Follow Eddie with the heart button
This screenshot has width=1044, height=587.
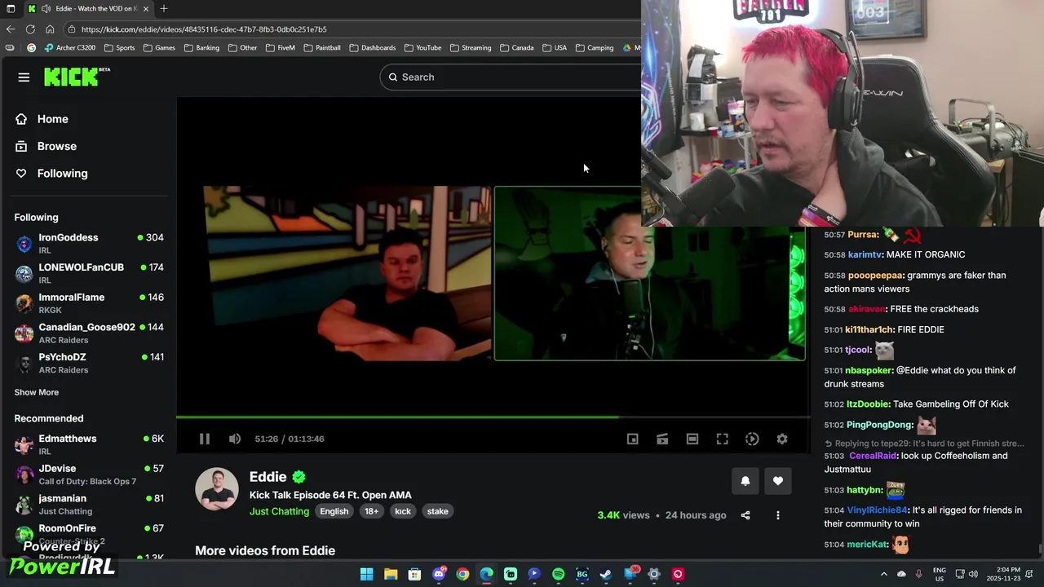click(x=778, y=481)
